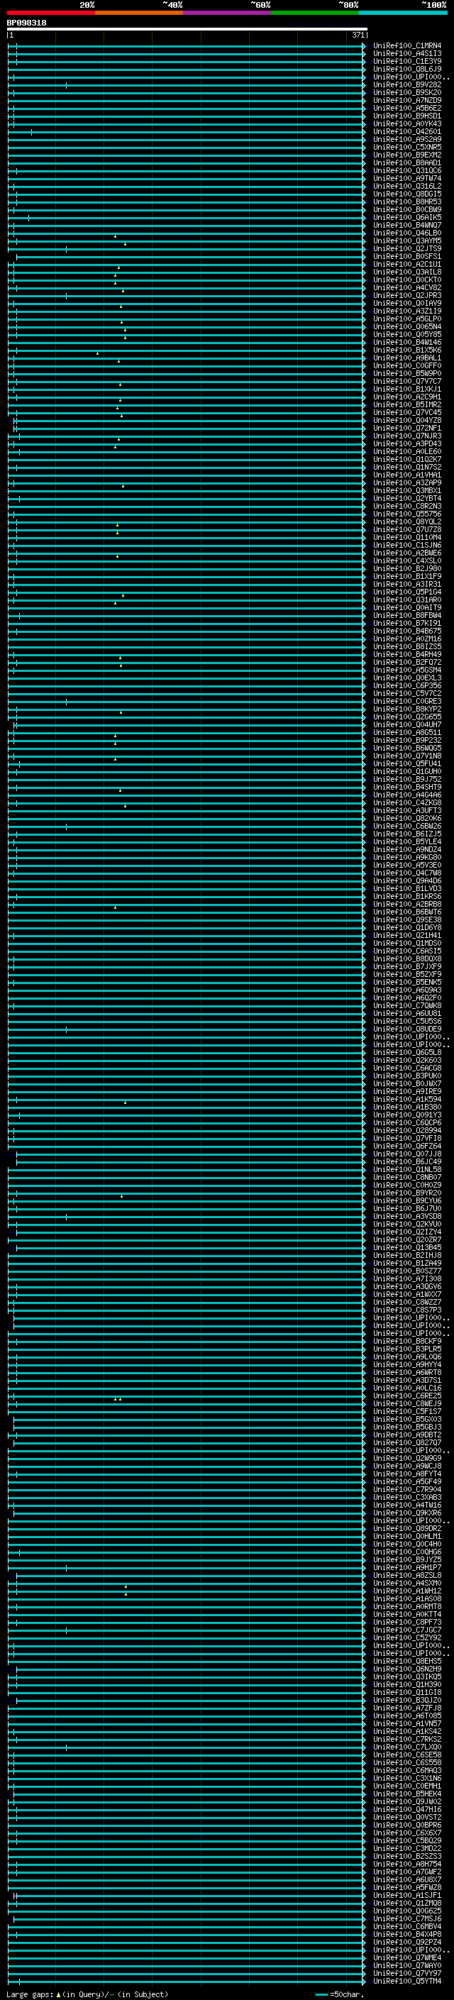
Task: Select hit label UniRef100_B9HSD1
Action: 406,116
